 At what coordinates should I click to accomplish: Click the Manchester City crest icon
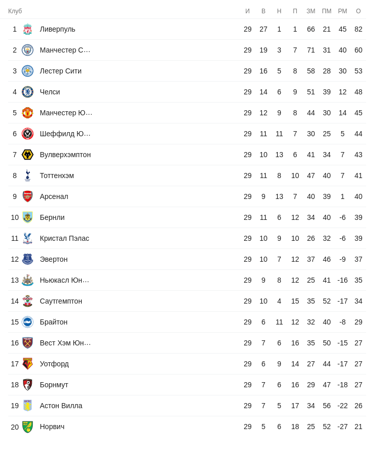point(28,50)
